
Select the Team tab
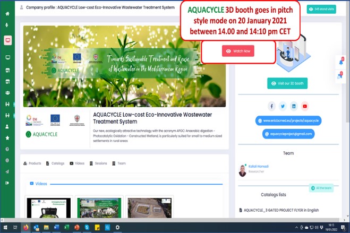point(119,163)
